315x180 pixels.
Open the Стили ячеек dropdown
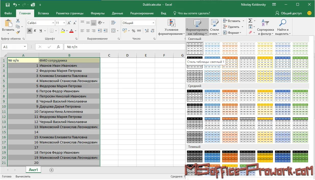click(215, 27)
